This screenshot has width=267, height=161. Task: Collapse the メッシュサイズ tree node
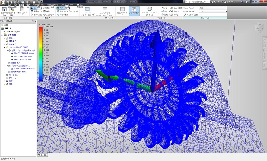[4, 47]
